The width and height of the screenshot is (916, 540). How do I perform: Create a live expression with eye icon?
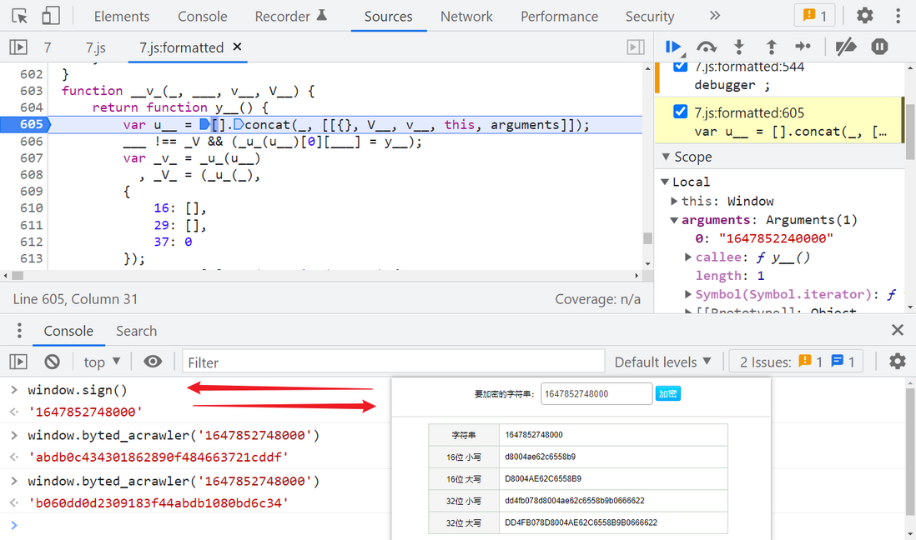point(153,362)
